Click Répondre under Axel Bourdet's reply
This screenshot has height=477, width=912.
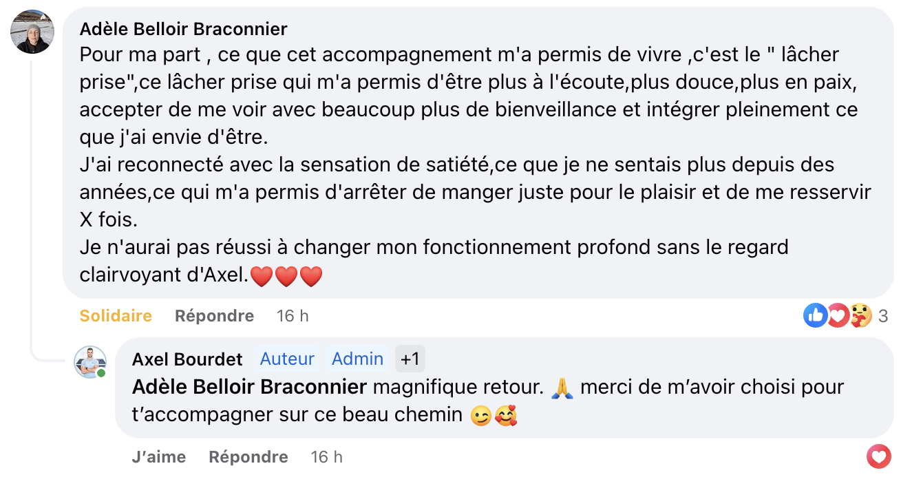click(x=248, y=457)
